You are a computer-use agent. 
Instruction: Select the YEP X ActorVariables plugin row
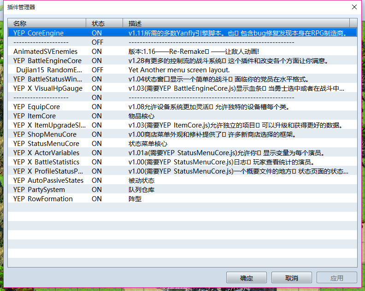(x=182, y=152)
